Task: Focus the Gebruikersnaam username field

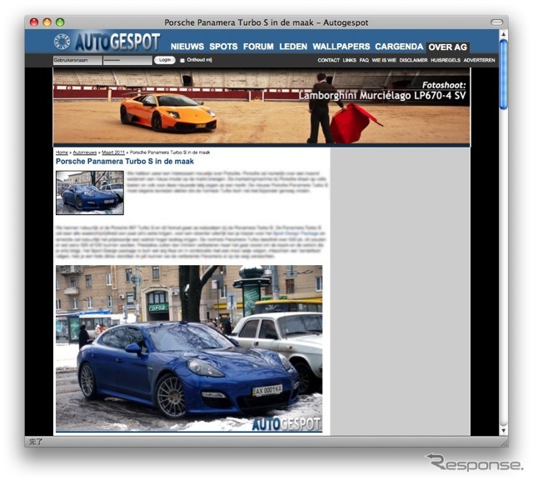Action: coord(77,60)
